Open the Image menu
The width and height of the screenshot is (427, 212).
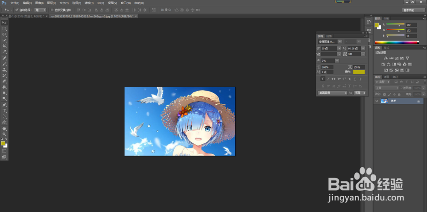(39, 3)
